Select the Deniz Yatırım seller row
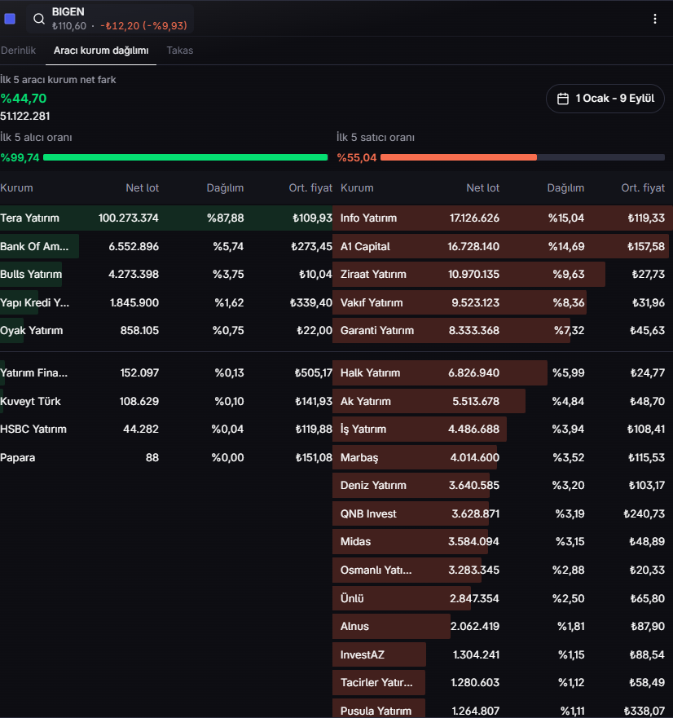The image size is (673, 718). (x=503, y=486)
